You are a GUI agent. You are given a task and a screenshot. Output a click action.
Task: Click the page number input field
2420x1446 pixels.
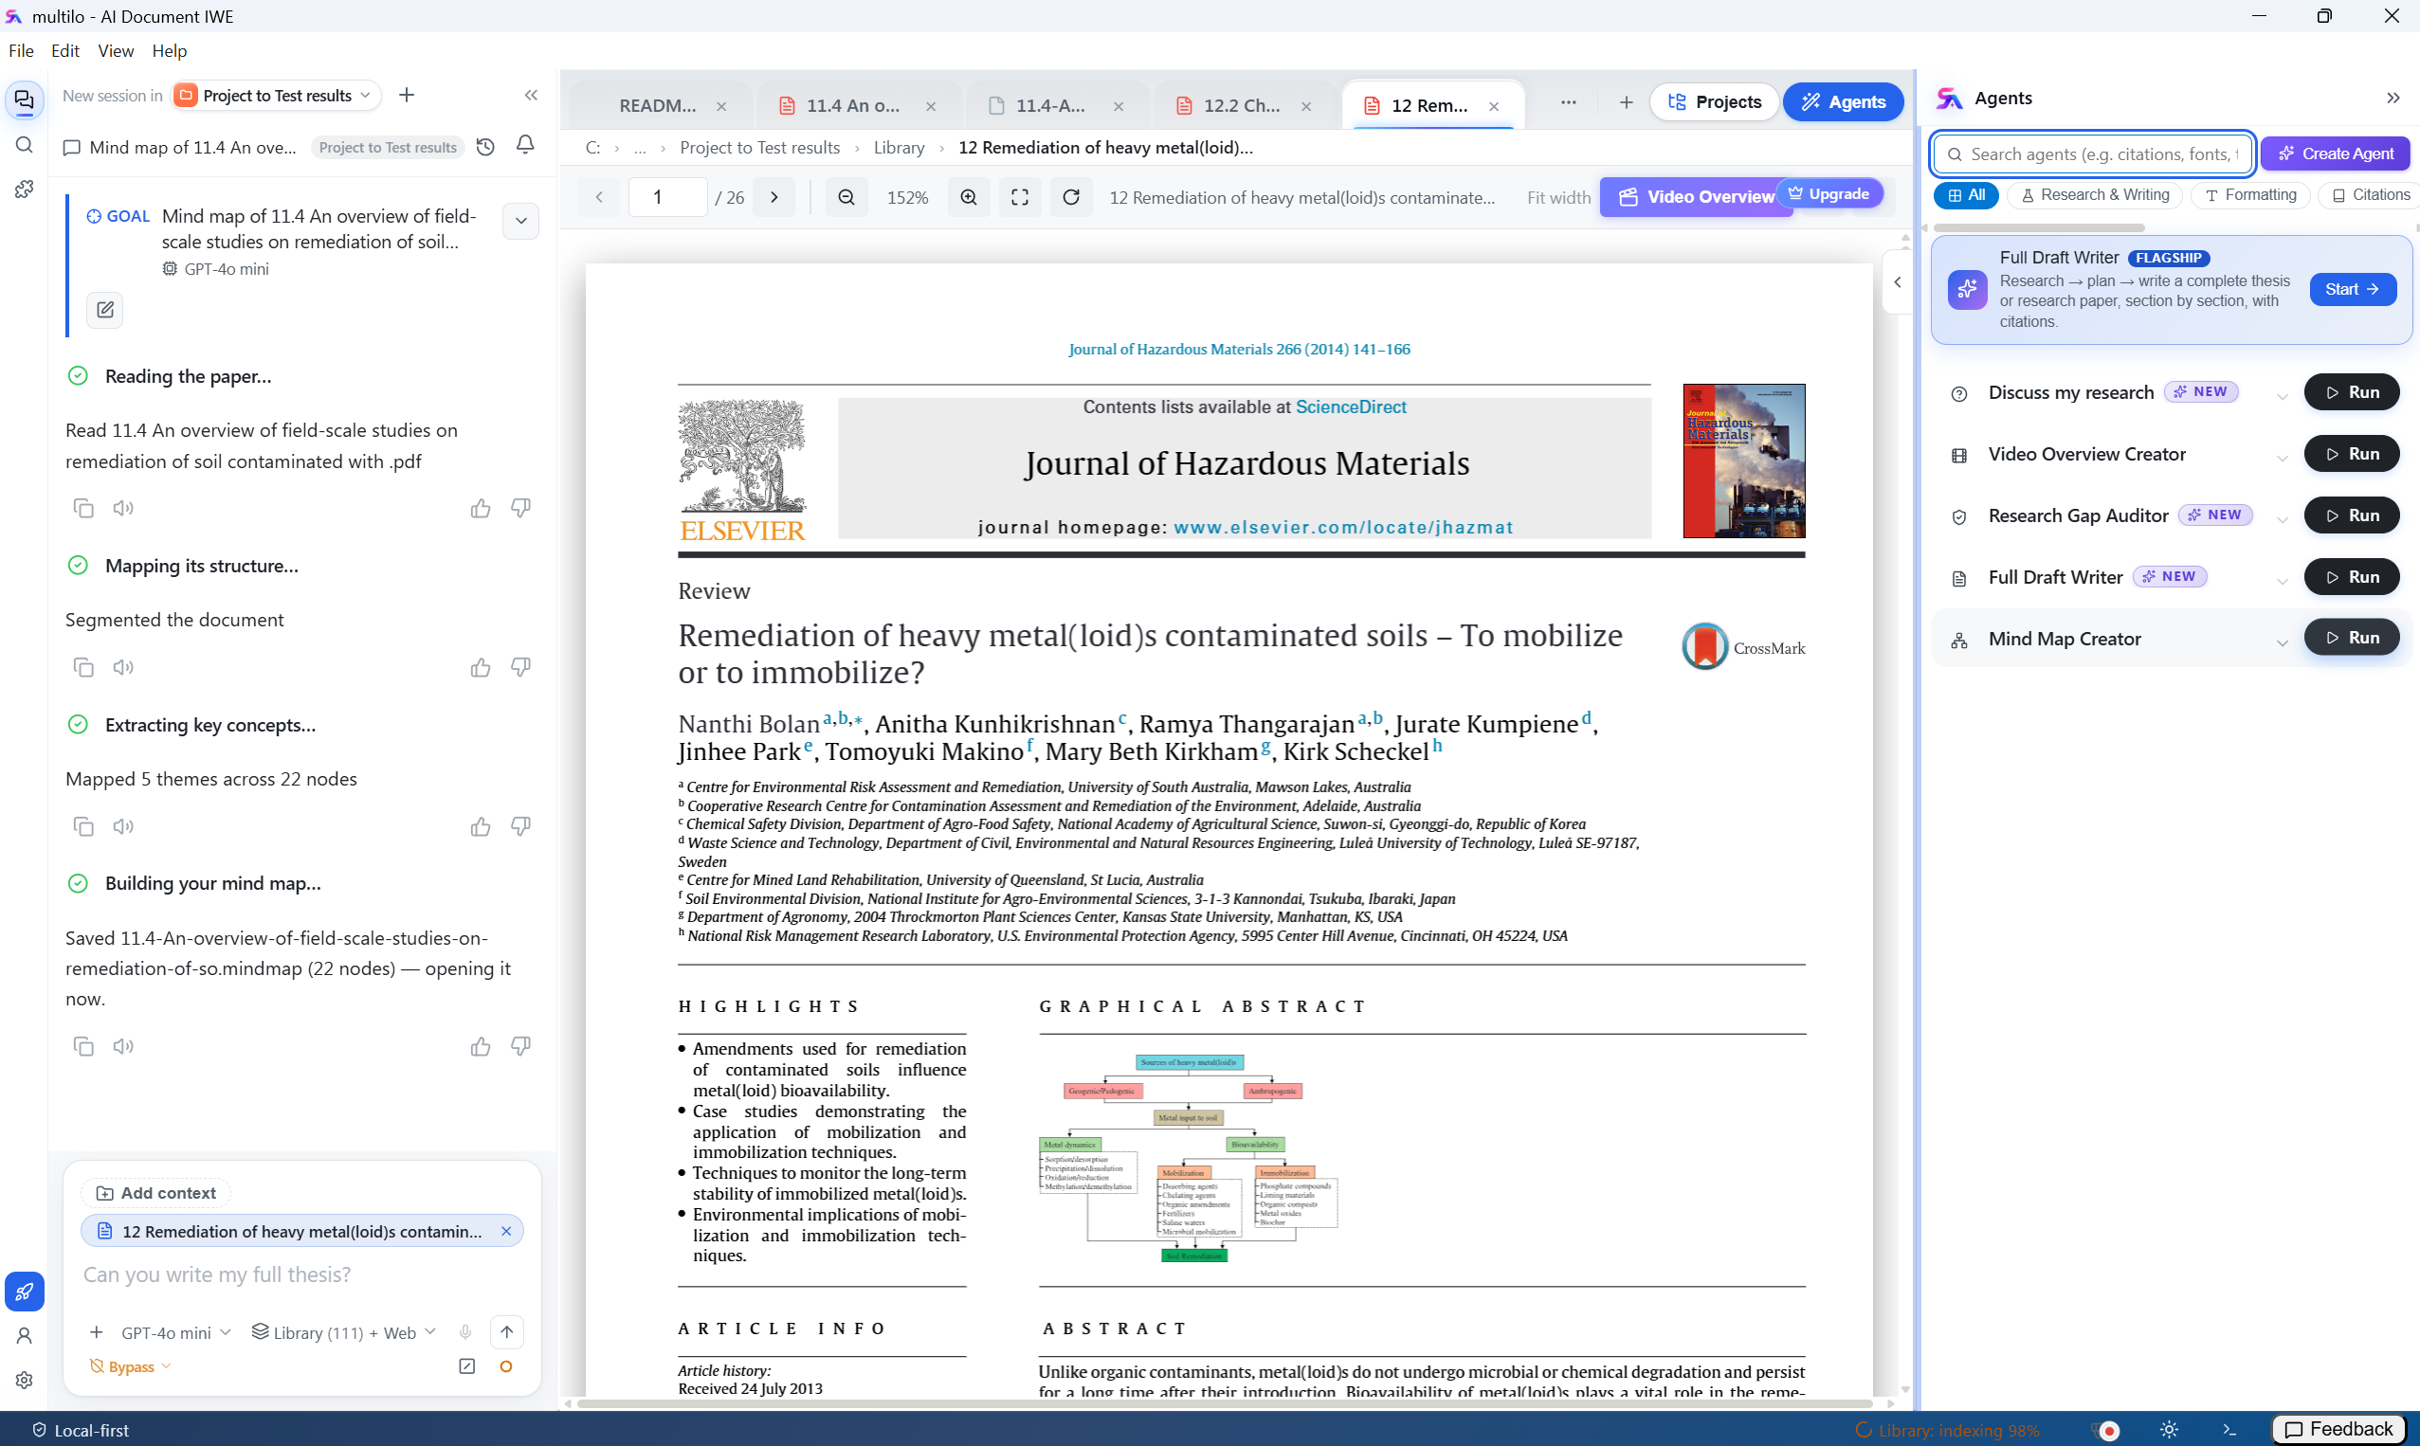pyautogui.click(x=667, y=198)
